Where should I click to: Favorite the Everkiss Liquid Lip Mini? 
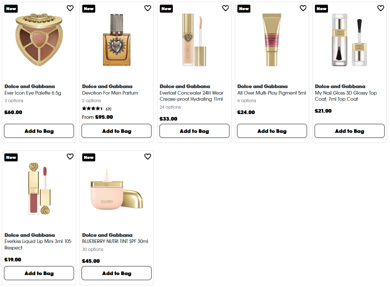pos(70,157)
